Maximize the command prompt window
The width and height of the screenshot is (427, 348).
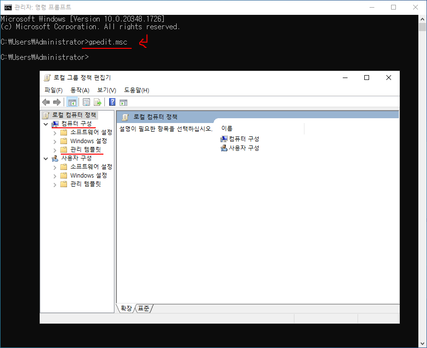[393, 7]
